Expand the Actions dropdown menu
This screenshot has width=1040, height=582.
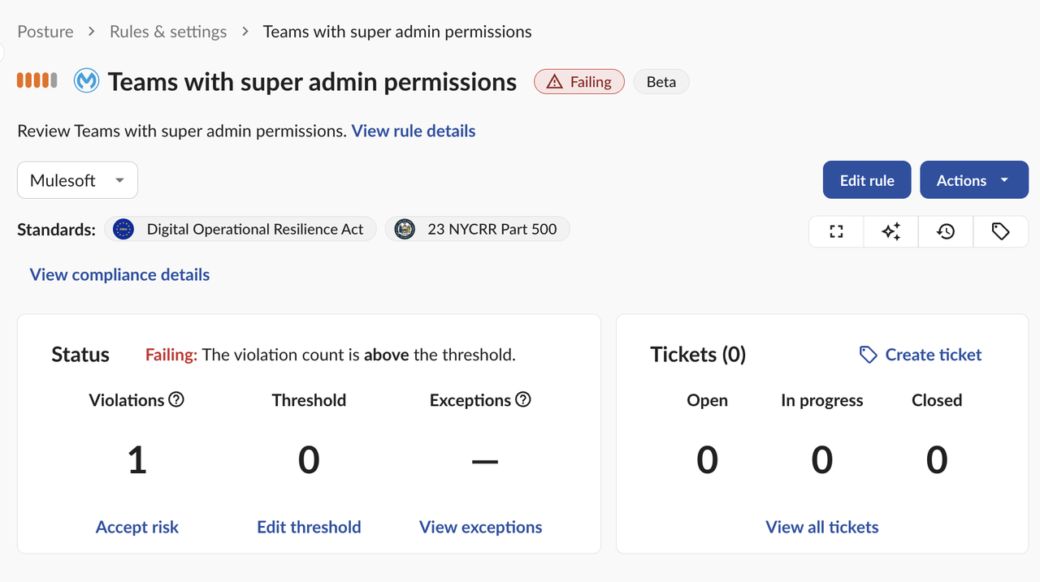973,180
